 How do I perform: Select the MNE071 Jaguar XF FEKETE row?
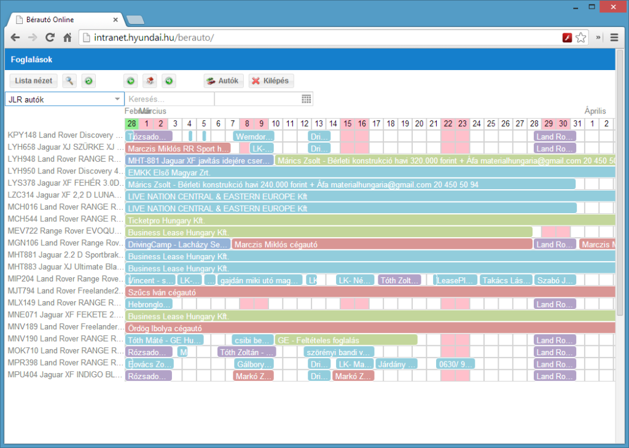tap(65, 315)
